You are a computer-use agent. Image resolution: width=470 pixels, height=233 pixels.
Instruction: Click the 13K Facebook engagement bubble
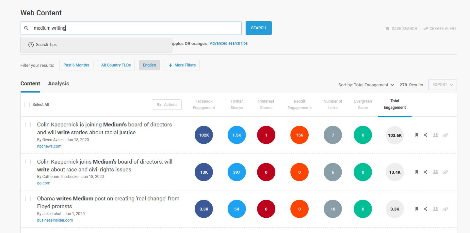(x=204, y=172)
